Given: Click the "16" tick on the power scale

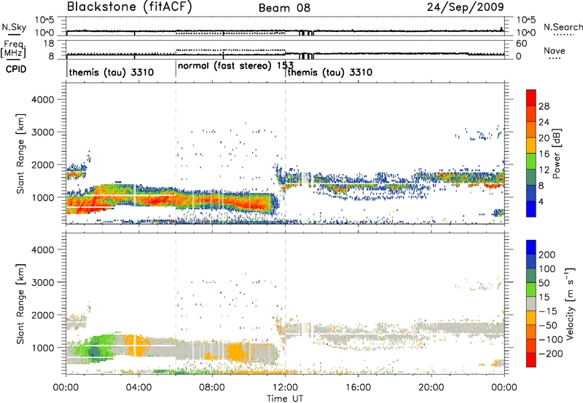Looking at the screenshot, I should pyautogui.click(x=544, y=154).
